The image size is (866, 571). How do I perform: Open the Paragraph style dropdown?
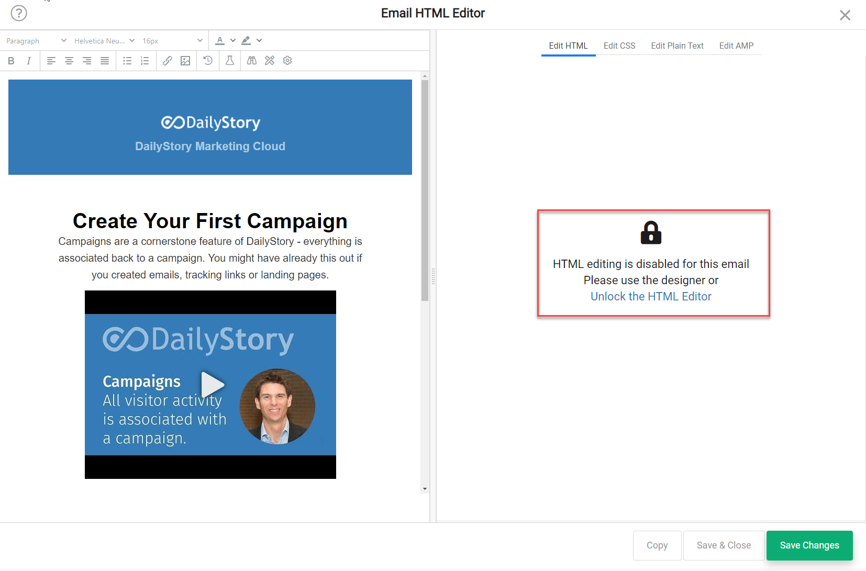pos(36,41)
